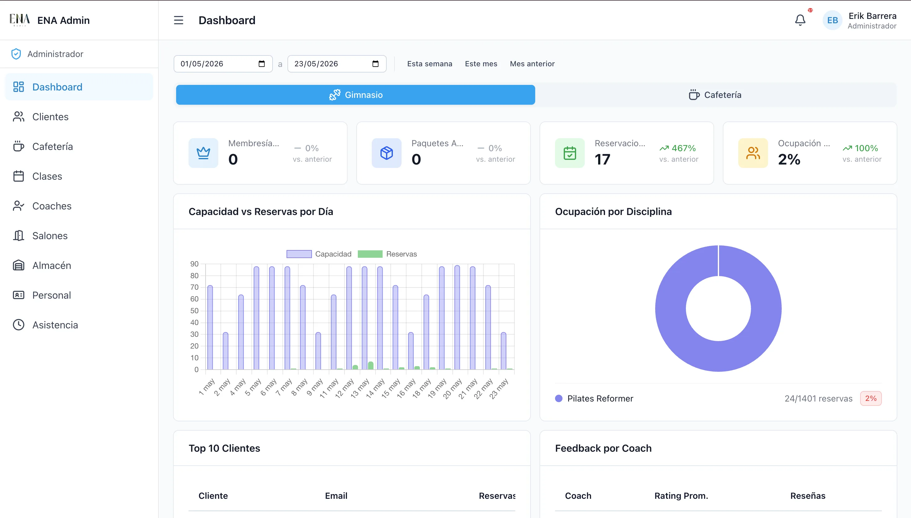Switch to the Gimnasio tab
Viewport: 911px width, 518px height.
click(355, 94)
